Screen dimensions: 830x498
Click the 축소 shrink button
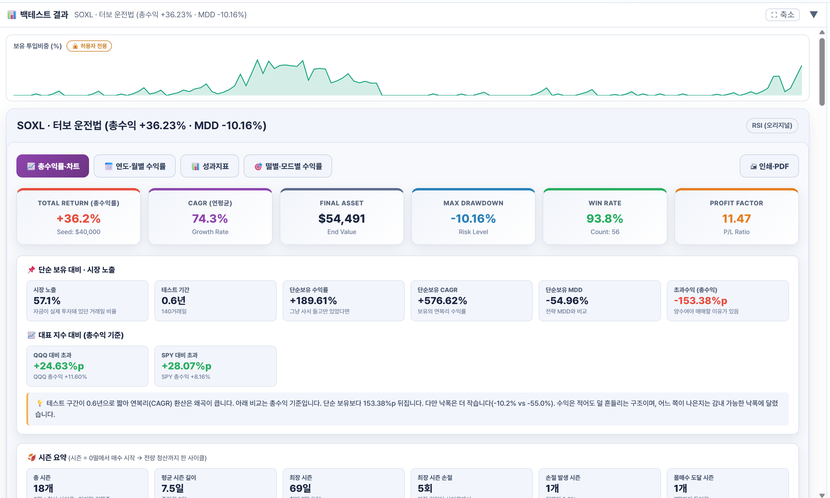coord(782,15)
